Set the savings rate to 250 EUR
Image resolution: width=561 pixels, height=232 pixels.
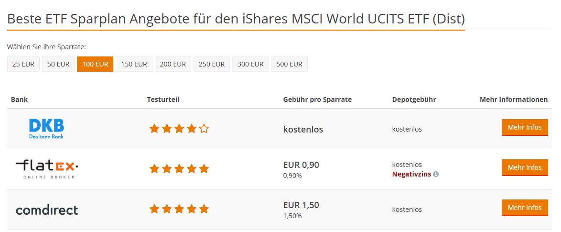pos(212,64)
